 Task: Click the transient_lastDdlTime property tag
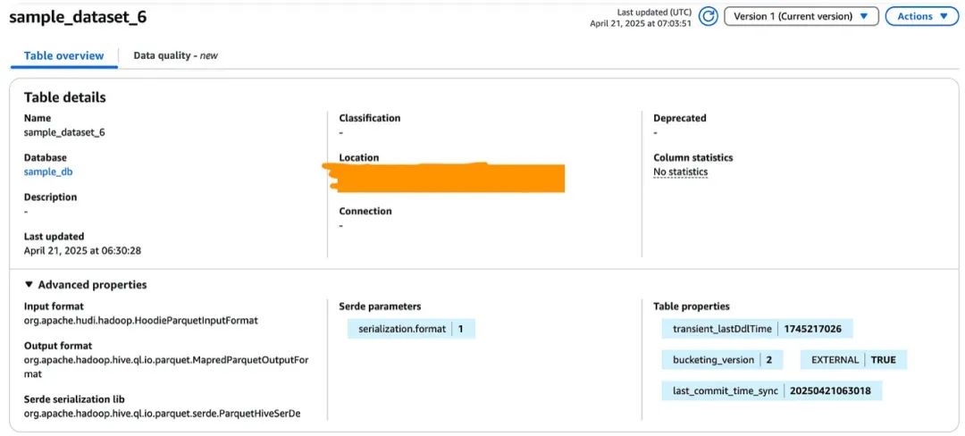point(757,329)
